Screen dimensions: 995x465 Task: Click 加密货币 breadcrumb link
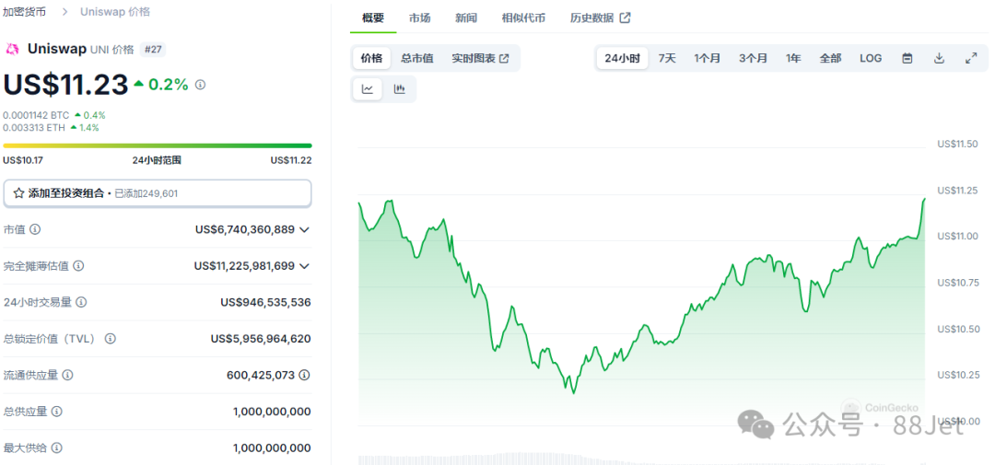pos(24,12)
